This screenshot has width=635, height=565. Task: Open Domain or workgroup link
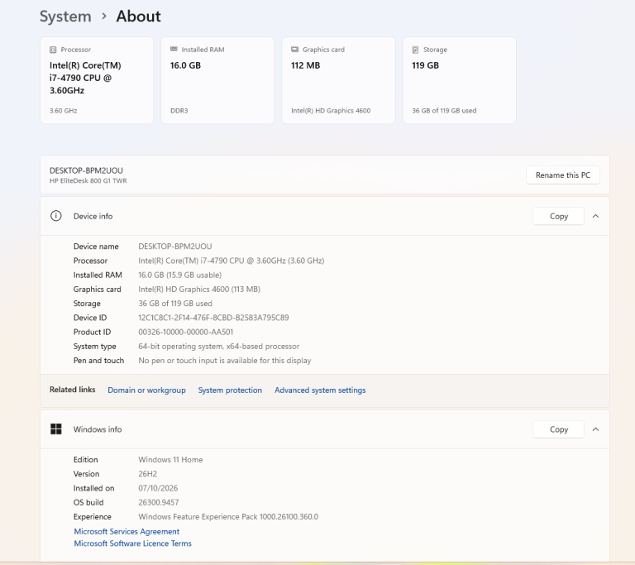146,390
